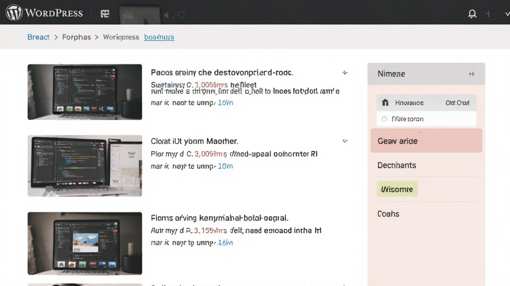Expand the Nimeҽe sidebar panel arrows

(472, 74)
